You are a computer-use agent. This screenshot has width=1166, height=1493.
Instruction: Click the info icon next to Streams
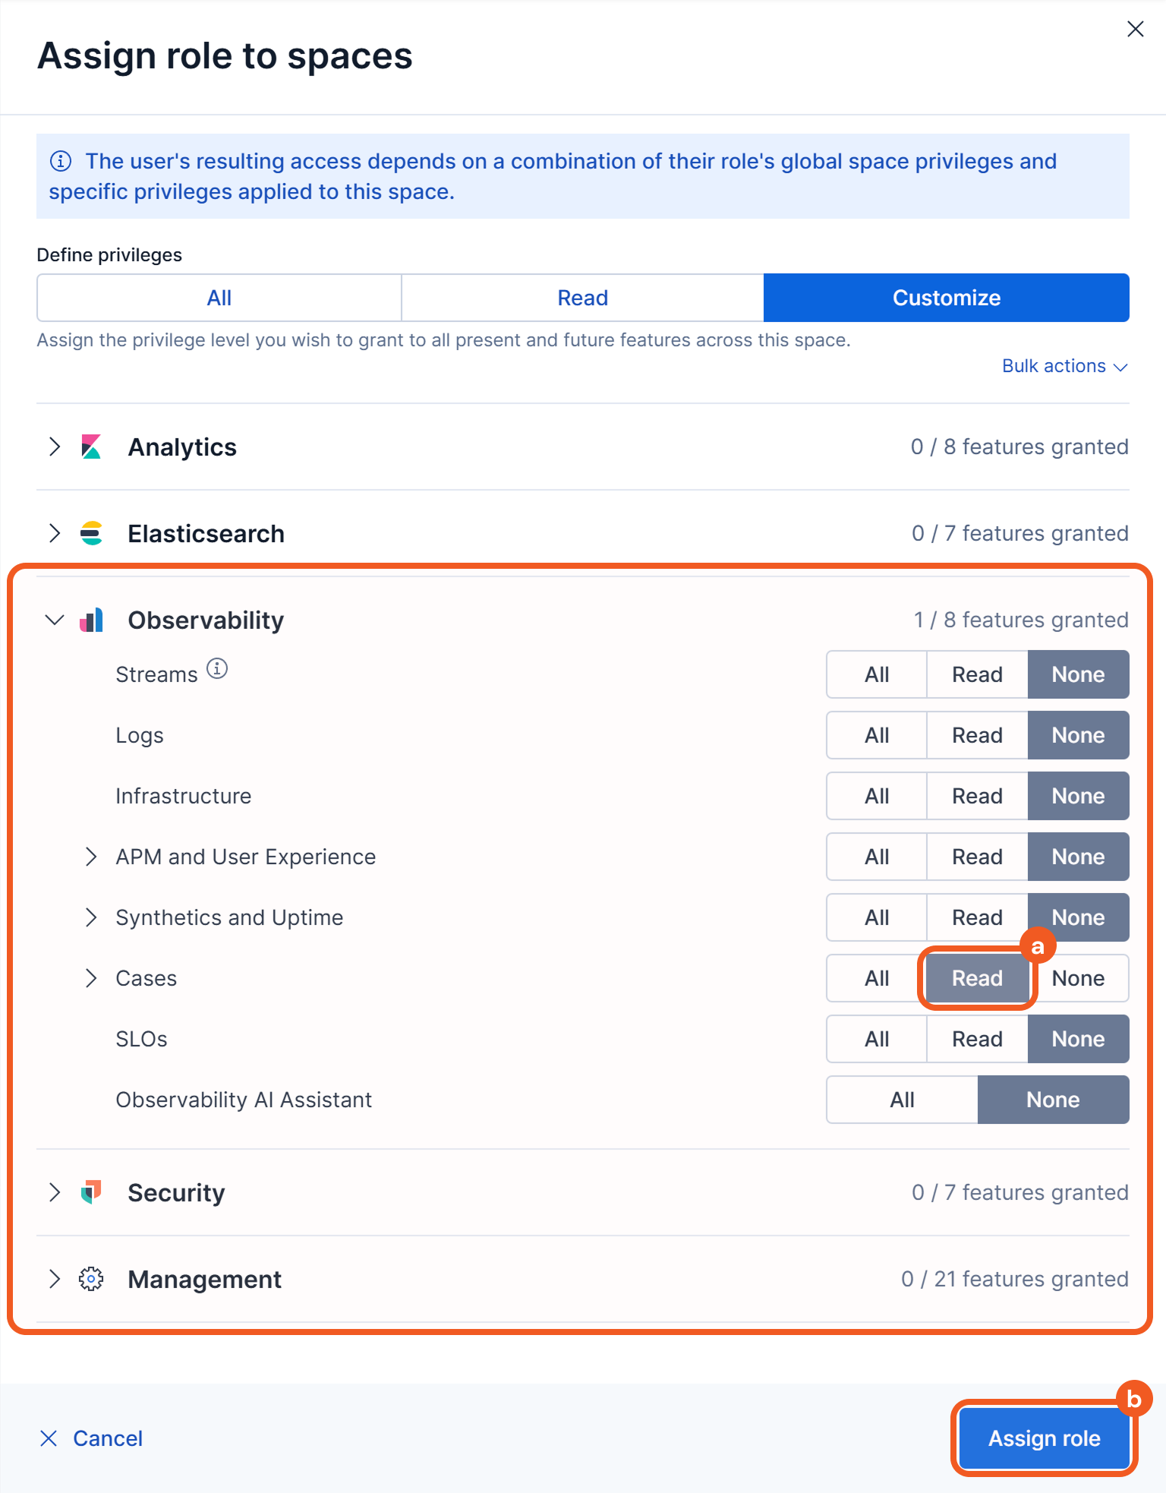217,668
